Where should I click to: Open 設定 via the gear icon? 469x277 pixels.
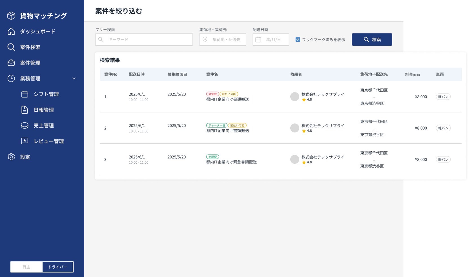click(x=11, y=157)
